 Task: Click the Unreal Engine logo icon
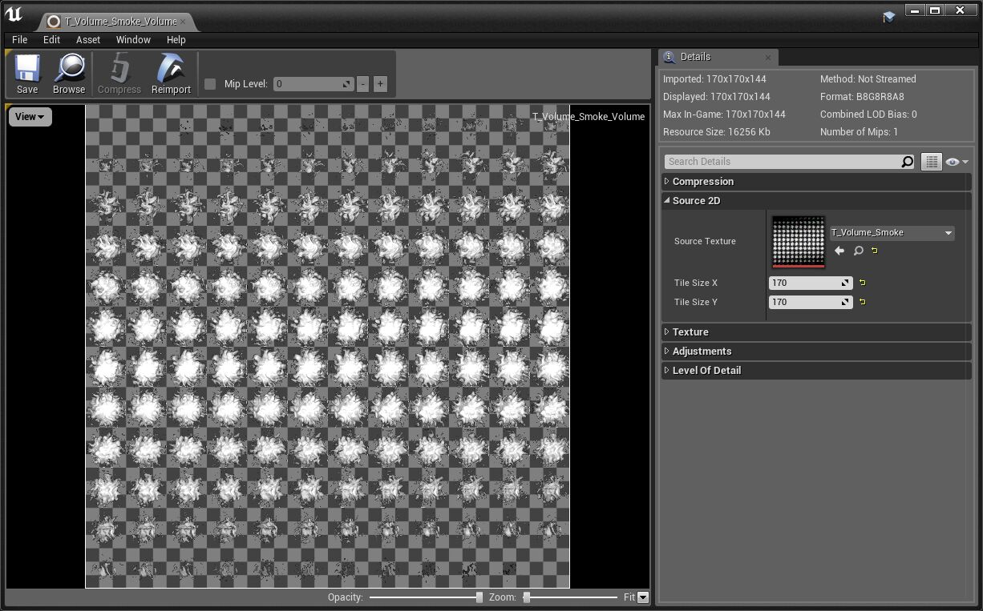(x=14, y=14)
